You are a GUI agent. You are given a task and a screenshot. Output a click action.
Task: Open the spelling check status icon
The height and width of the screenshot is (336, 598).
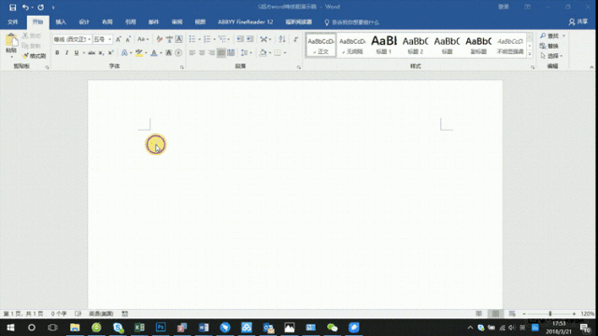[x=78, y=314]
